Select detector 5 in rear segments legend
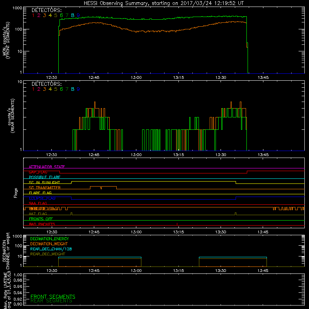This screenshot has height=309, width=309. tap(56, 89)
